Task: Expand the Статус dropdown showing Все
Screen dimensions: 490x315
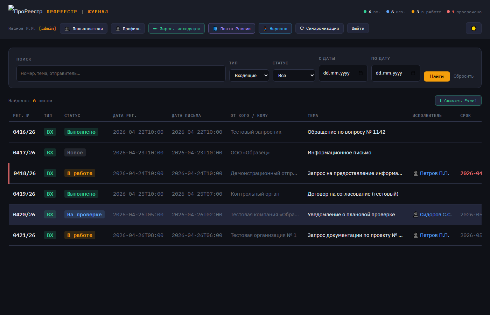Action: 294,75
